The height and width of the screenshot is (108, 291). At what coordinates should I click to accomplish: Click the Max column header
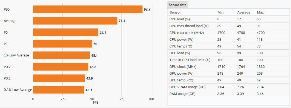[260, 12]
